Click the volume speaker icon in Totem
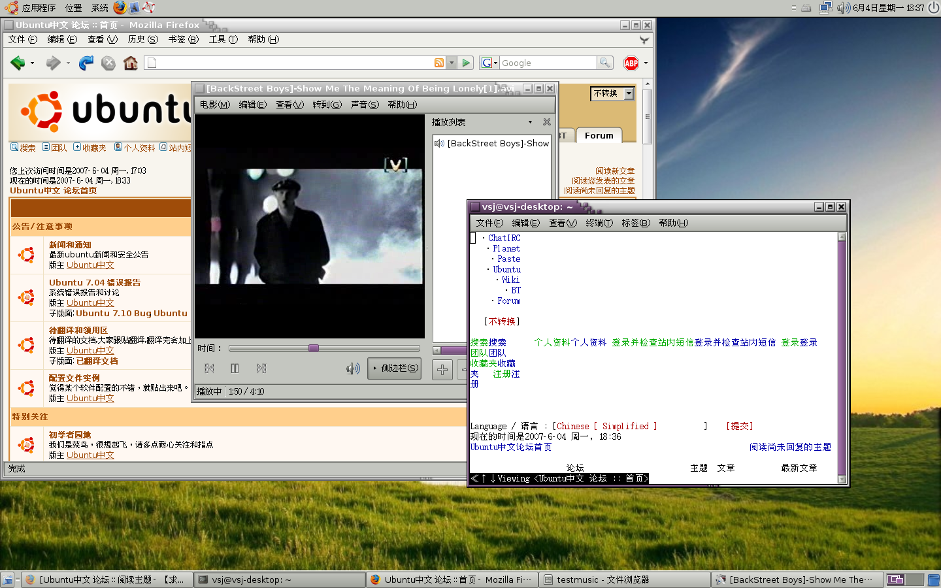The height and width of the screenshot is (588, 941). [x=353, y=368]
